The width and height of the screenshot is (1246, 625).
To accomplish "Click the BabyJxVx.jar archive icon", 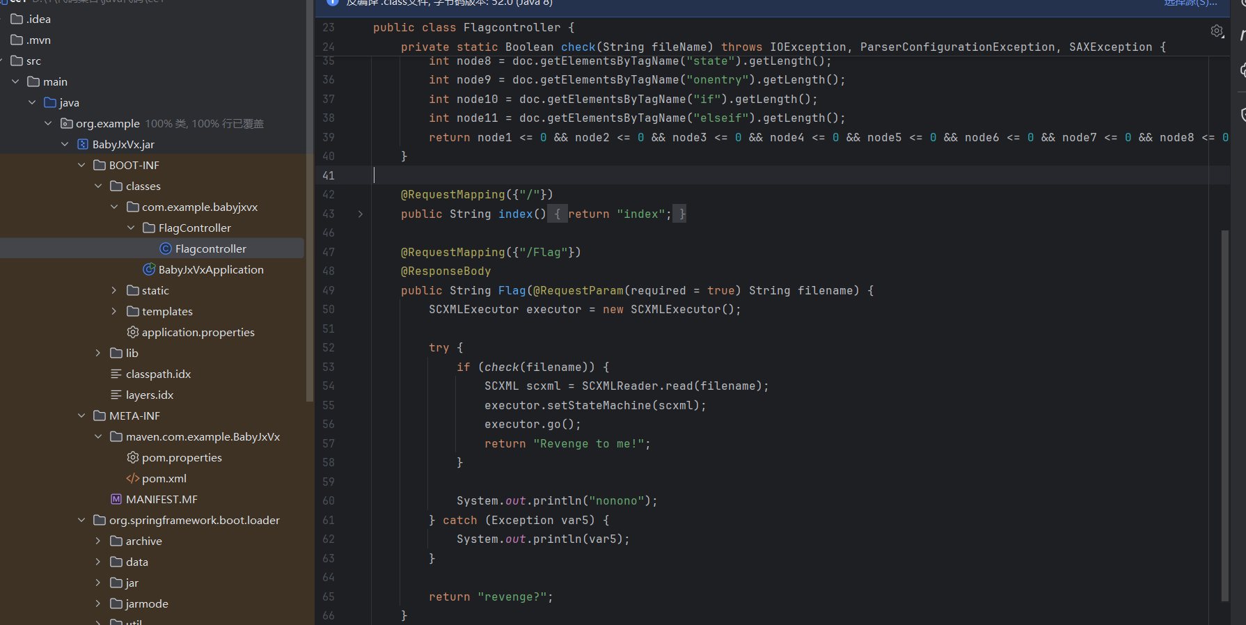I will click(x=83, y=144).
